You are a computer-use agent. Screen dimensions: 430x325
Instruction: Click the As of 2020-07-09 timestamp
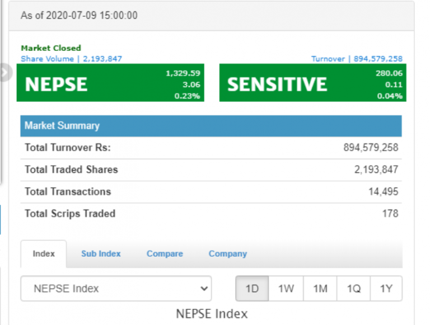tap(79, 15)
